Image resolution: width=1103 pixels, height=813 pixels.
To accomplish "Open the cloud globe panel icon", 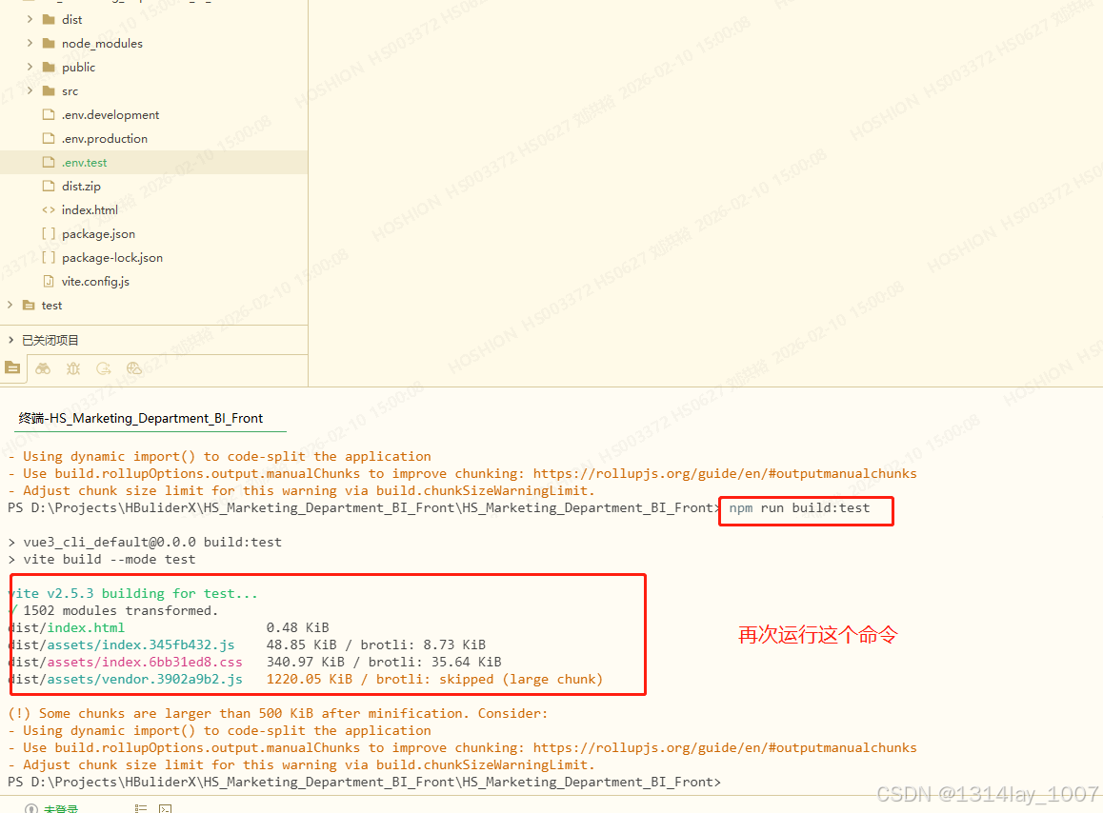I will coord(133,368).
